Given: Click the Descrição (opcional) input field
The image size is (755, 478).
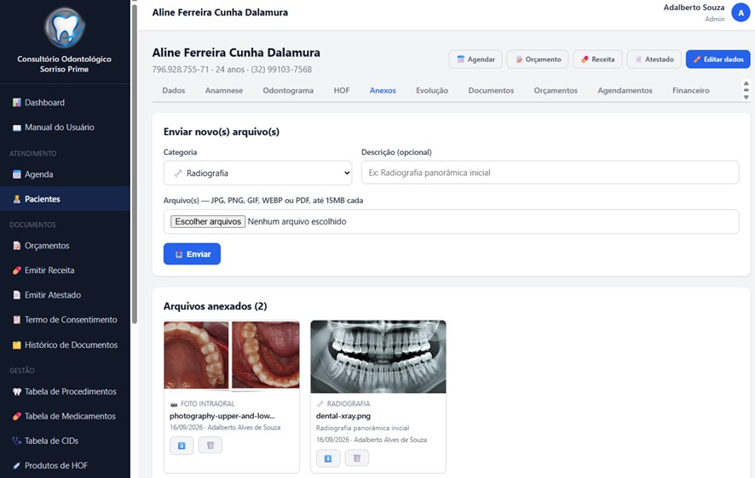Looking at the screenshot, I should (550, 173).
